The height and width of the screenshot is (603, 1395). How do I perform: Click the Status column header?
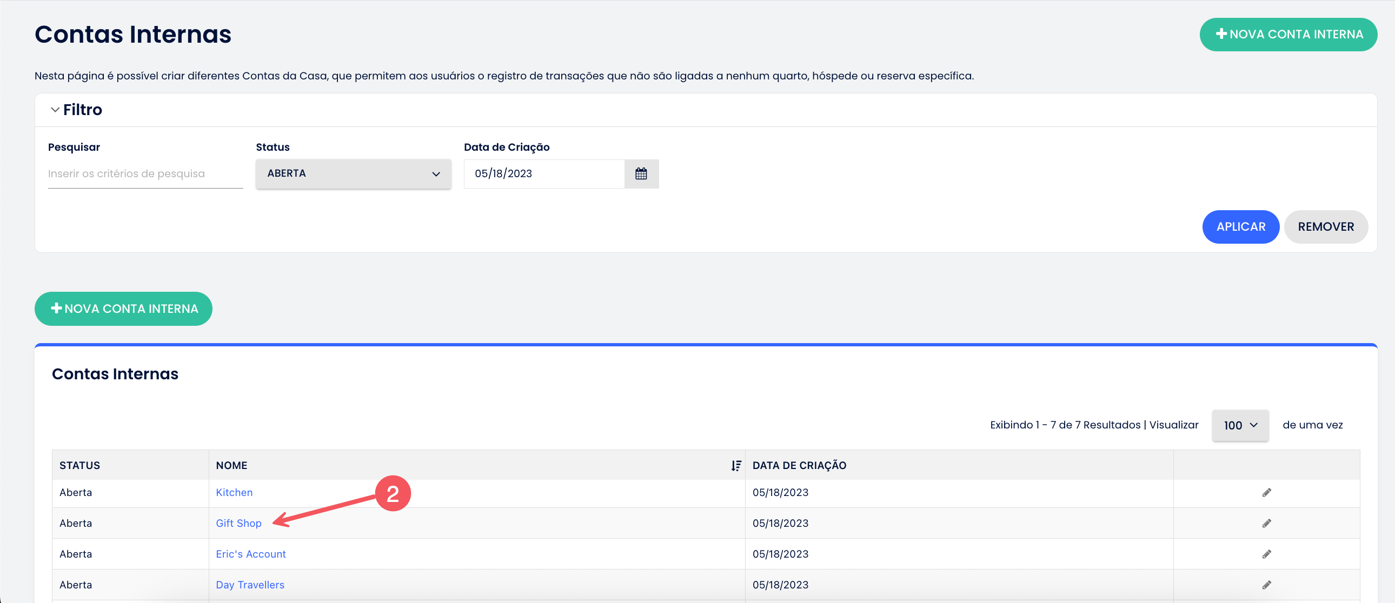pyautogui.click(x=79, y=466)
